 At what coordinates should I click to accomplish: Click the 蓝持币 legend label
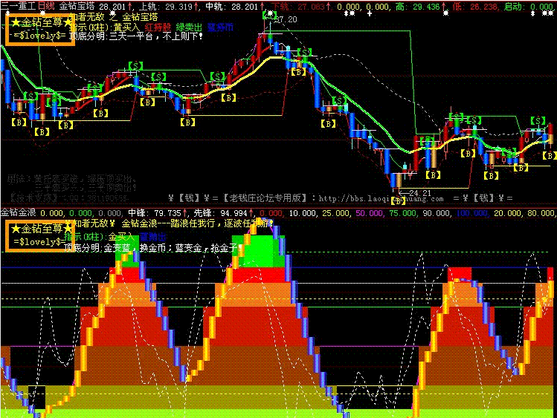pos(220,27)
